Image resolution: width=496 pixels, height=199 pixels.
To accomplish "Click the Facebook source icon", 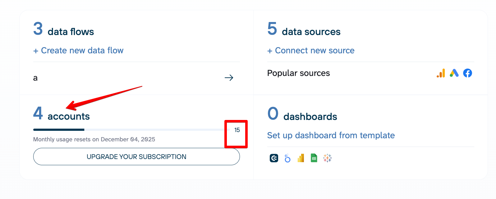I will [x=467, y=73].
